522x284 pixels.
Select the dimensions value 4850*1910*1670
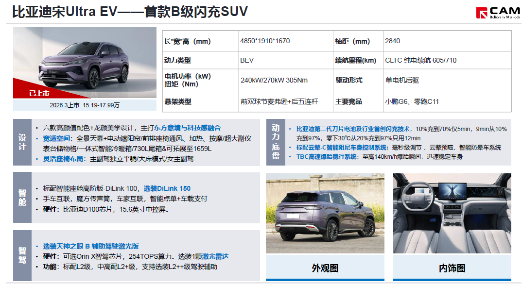coord(265,41)
